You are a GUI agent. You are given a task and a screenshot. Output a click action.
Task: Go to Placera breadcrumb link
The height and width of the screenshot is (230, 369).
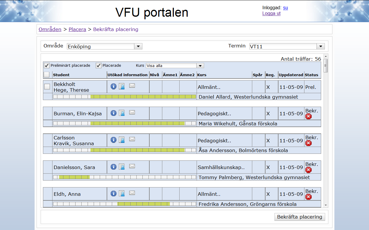(x=77, y=29)
